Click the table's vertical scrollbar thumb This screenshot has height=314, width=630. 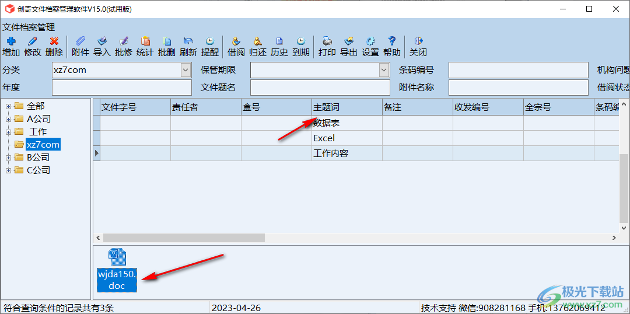pos(624,188)
